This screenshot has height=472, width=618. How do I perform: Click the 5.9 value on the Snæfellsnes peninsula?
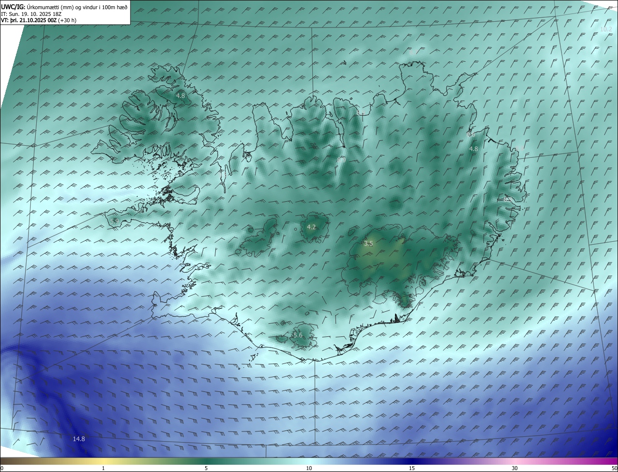[x=114, y=221]
